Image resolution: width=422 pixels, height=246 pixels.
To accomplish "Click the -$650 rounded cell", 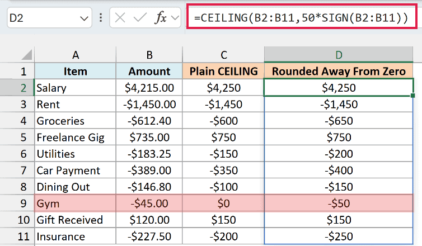I will (339, 121).
